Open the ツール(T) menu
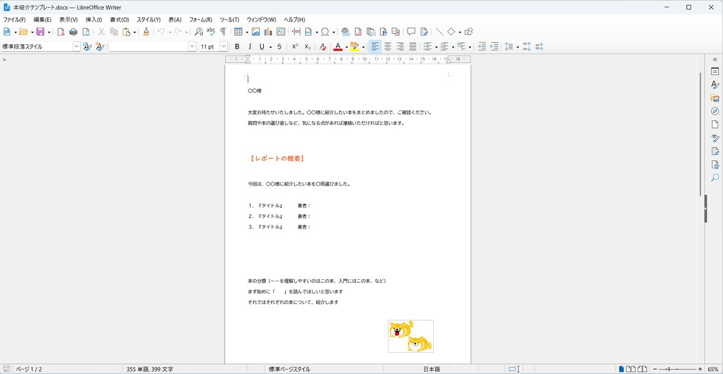The height and width of the screenshot is (374, 723). [229, 20]
